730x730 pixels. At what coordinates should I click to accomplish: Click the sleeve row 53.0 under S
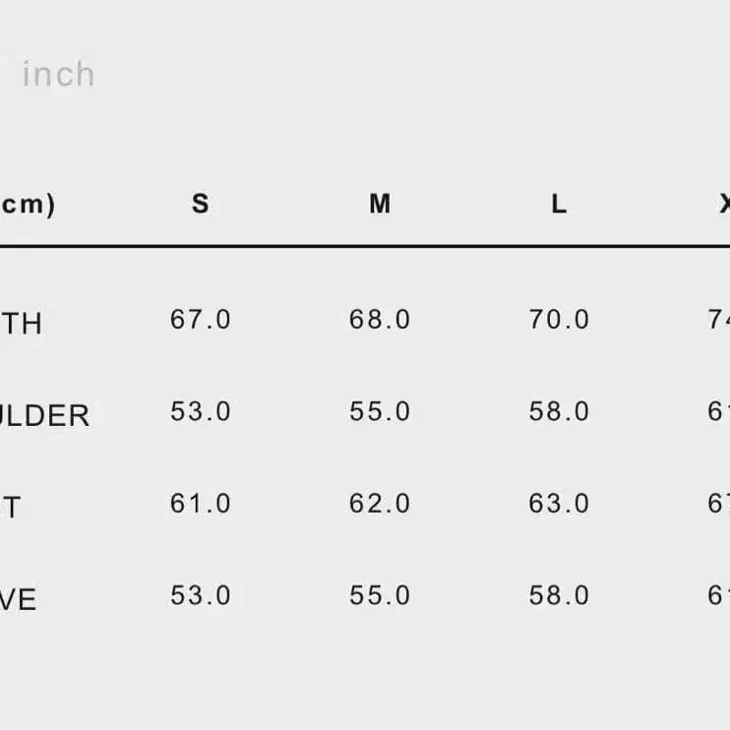[x=201, y=595]
